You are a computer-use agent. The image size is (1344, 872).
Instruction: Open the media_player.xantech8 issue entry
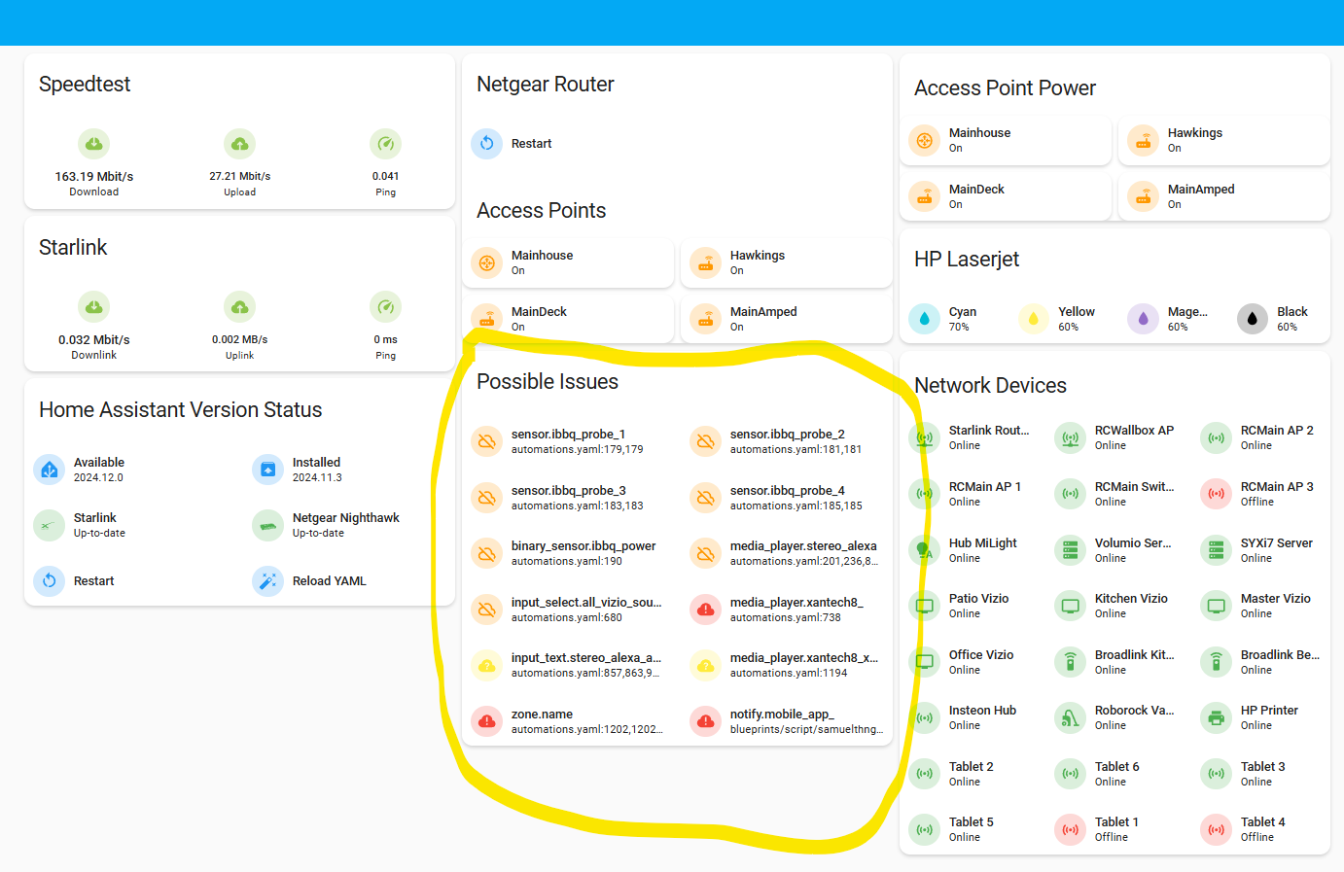pos(705,610)
